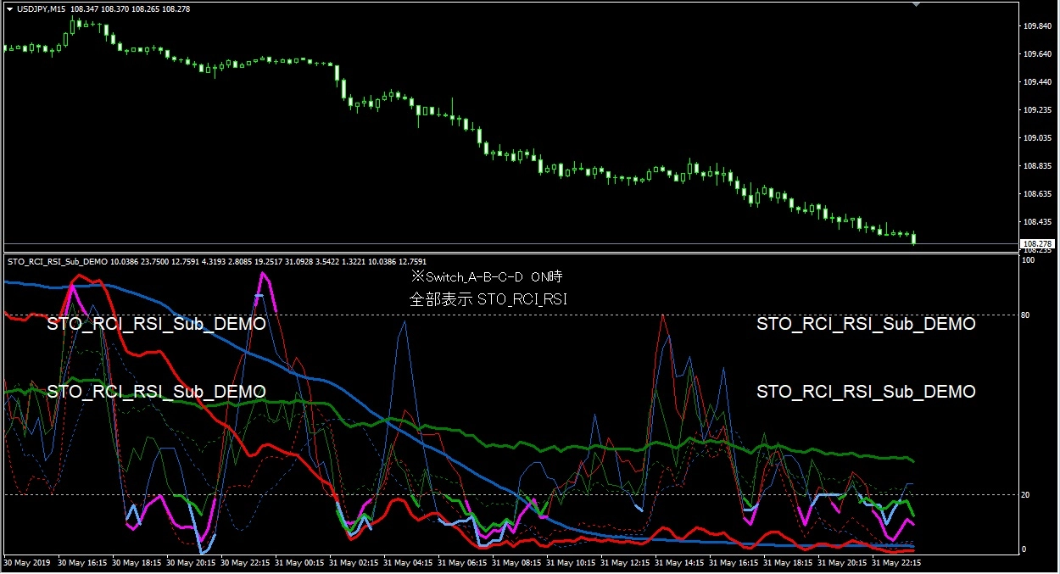The width and height of the screenshot is (1060, 574).
Task: Click the 31 May 18:15 time label
Action: pos(788,562)
